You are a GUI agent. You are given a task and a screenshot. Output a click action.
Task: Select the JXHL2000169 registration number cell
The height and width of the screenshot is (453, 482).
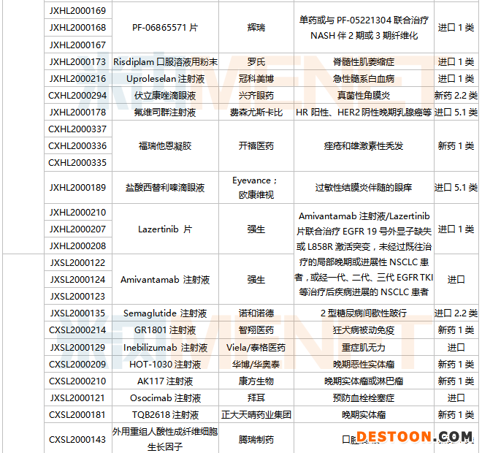(x=77, y=11)
